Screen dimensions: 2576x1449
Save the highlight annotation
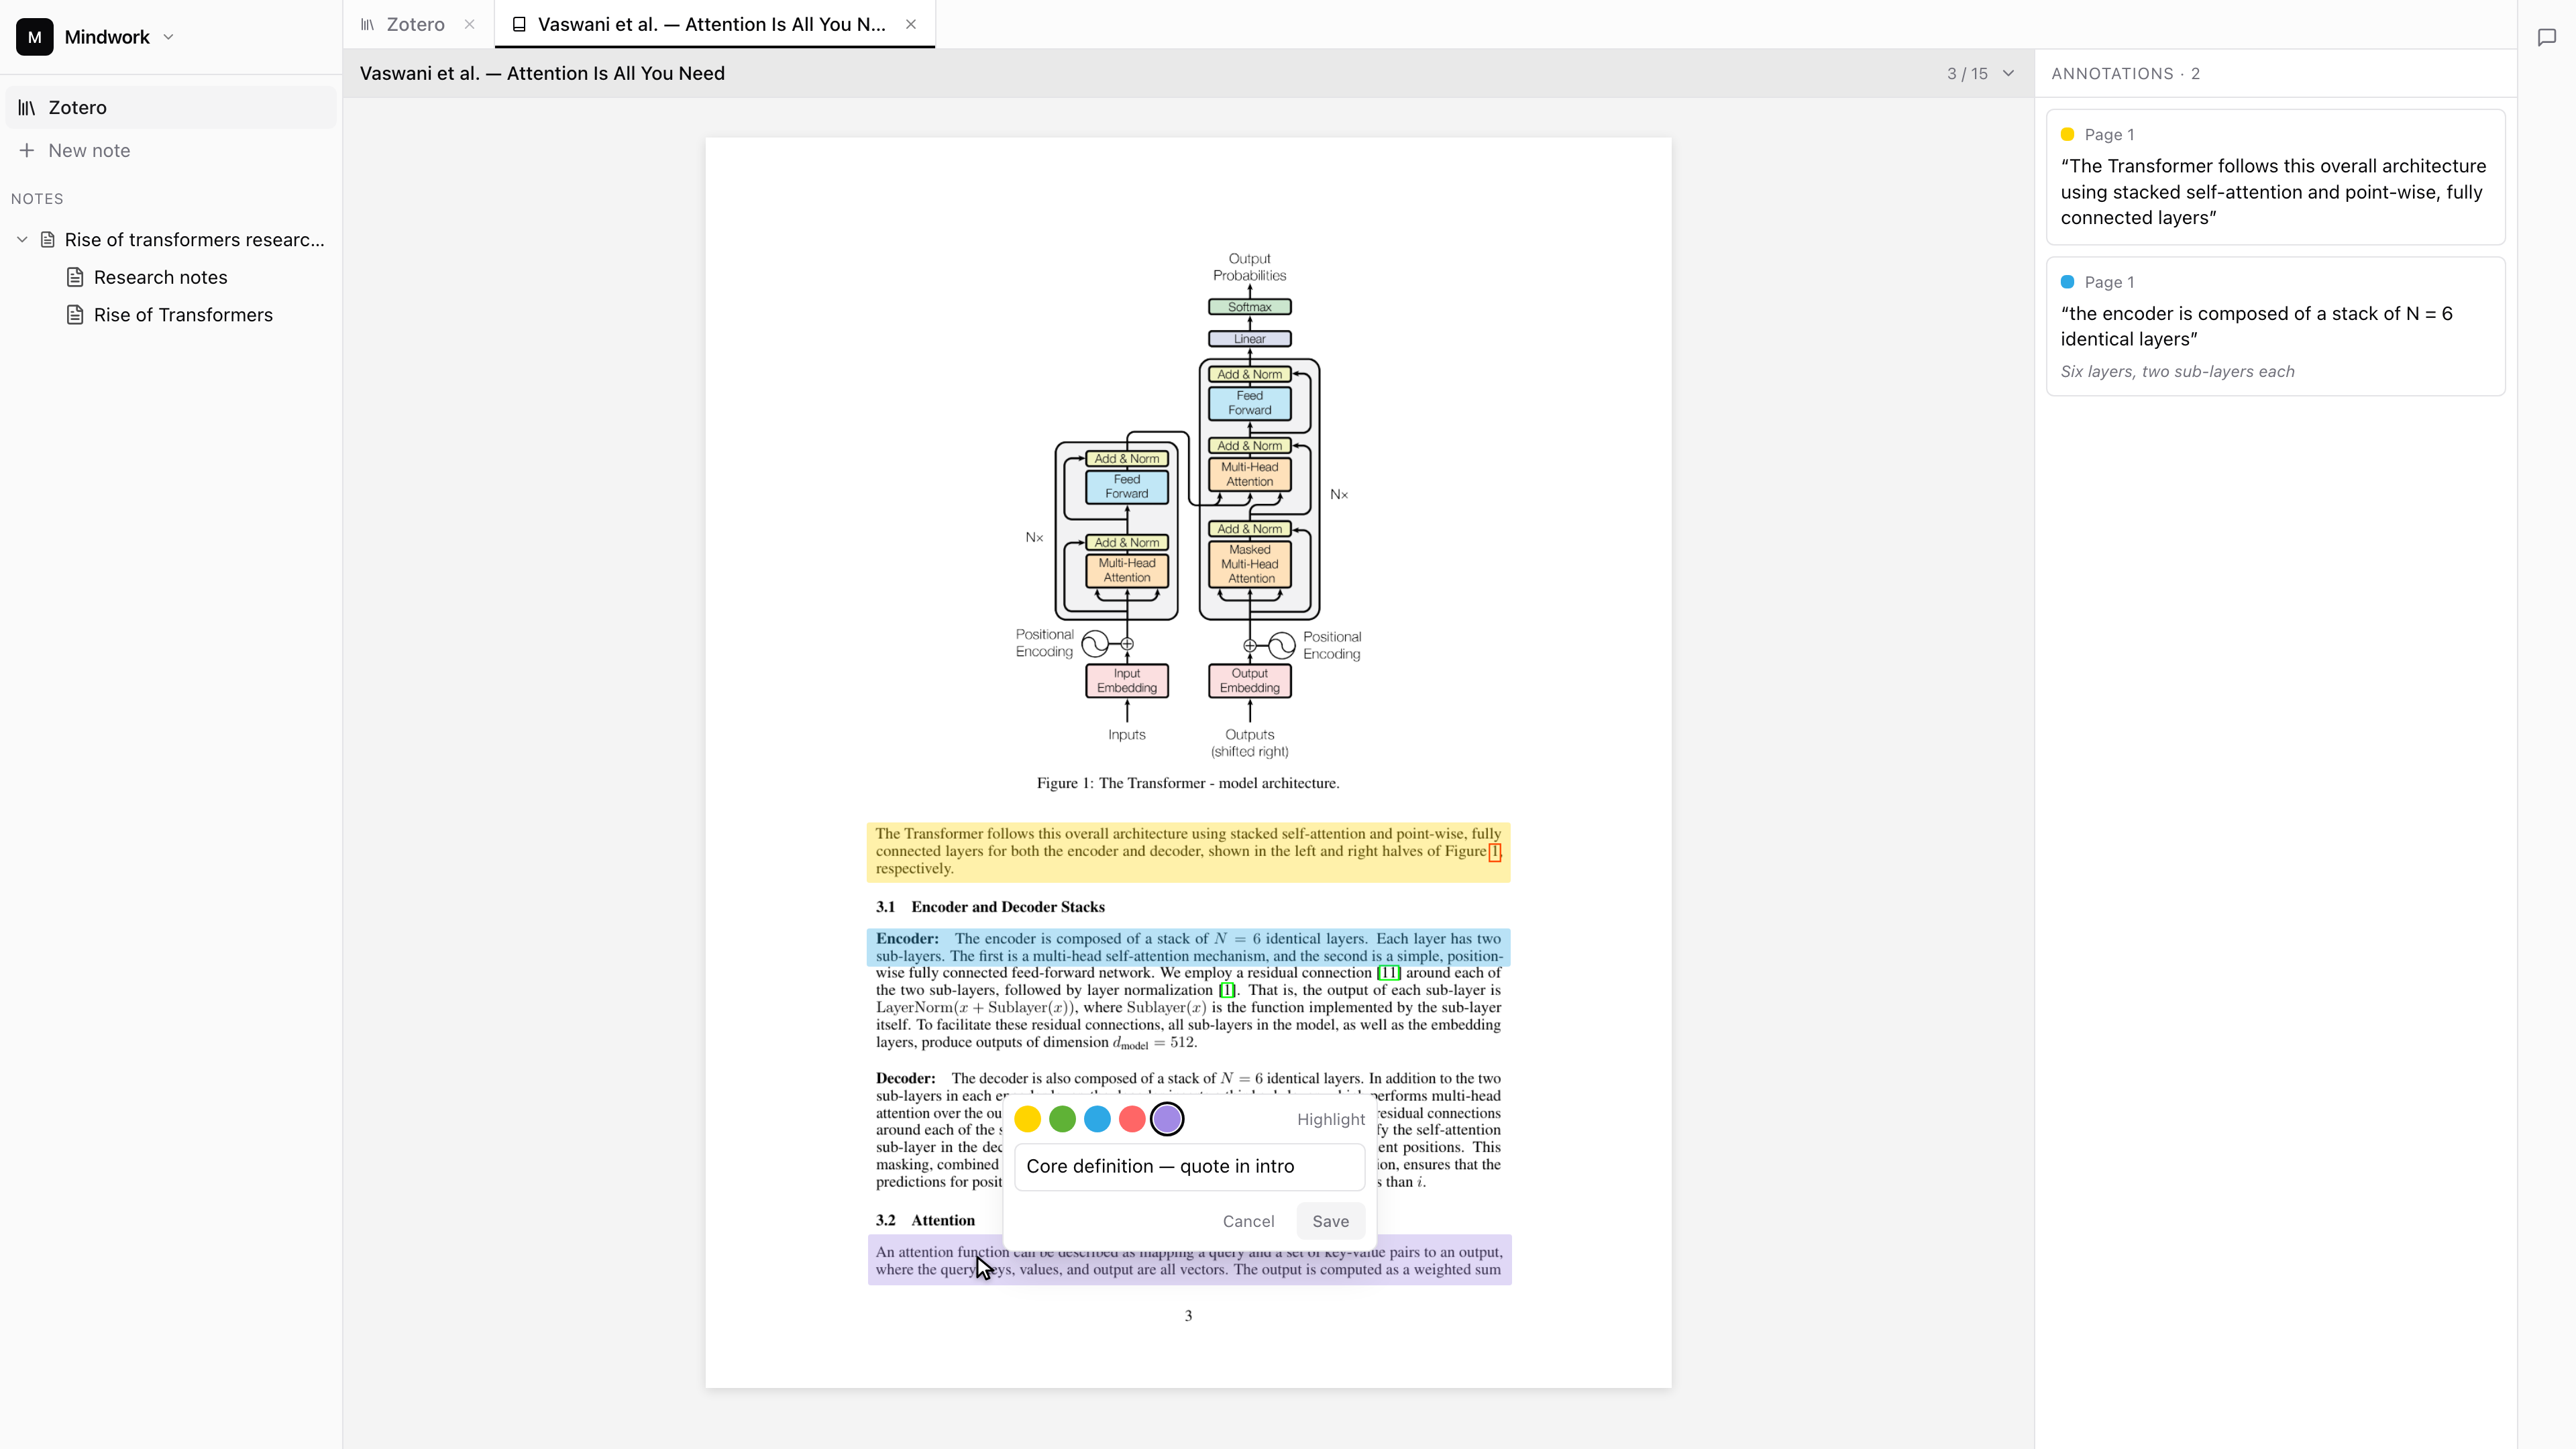(1330, 1221)
